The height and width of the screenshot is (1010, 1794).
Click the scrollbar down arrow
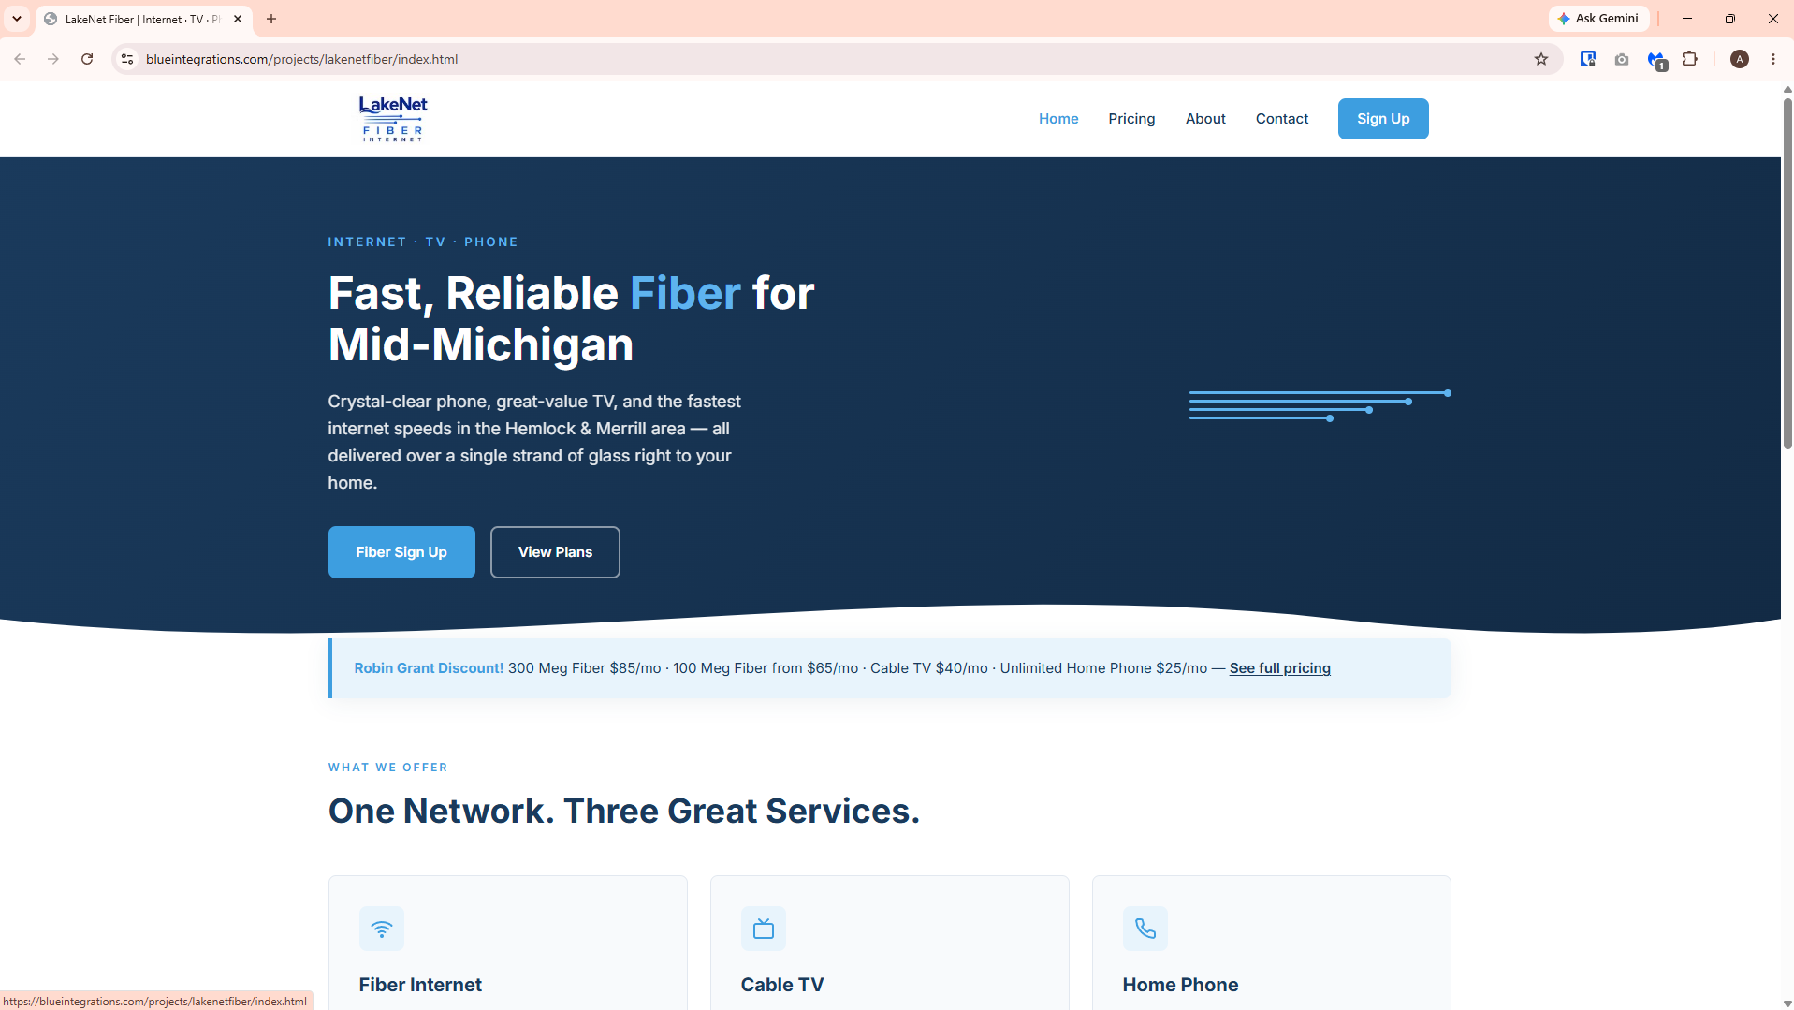coord(1787,1003)
